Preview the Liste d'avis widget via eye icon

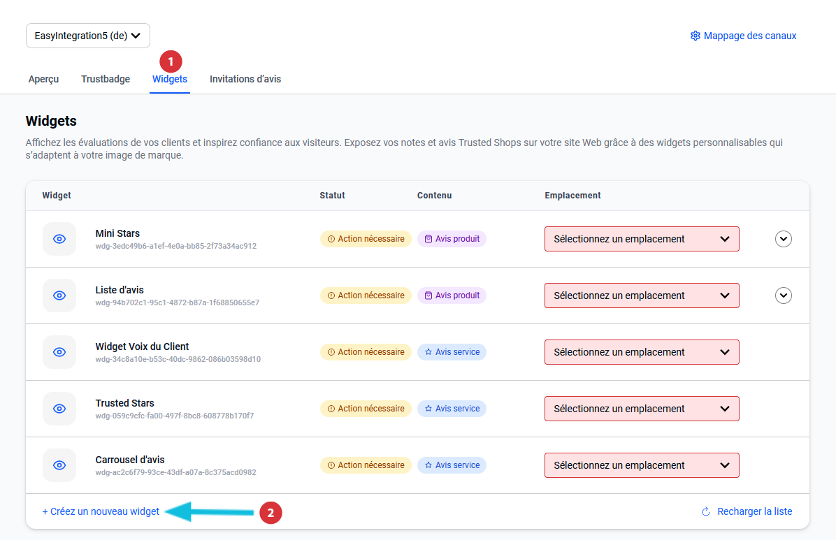(x=59, y=295)
